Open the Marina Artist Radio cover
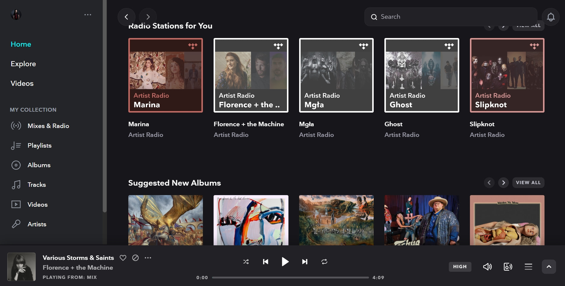Screen dimensions: 565x286 point(165,75)
